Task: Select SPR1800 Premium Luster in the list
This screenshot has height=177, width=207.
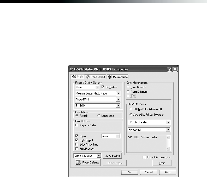Action: pos(143,137)
